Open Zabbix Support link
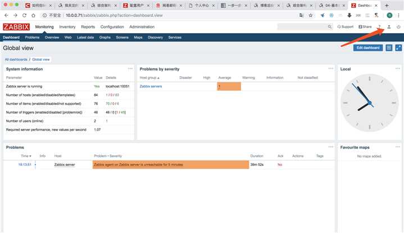This screenshot has width=404, height=233. click(346, 27)
